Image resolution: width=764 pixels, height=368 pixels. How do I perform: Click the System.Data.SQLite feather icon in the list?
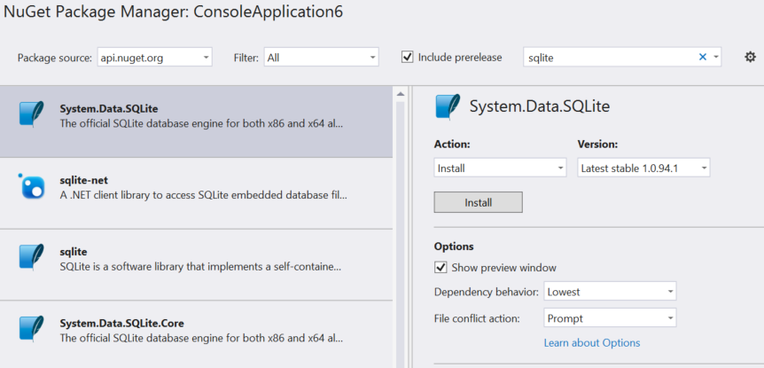pyautogui.click(x=32, y=114)
